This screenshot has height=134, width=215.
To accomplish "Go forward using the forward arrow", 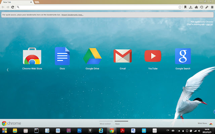I will (x=8, y=7).
